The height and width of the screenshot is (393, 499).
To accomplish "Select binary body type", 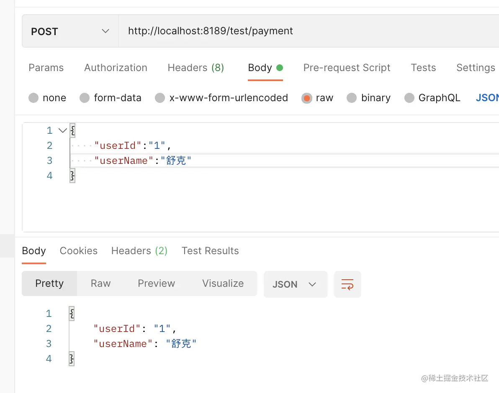I will click(368, 98).
